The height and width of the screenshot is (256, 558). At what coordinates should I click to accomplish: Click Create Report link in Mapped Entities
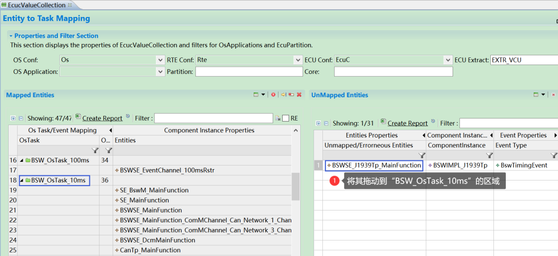pos(102,118)
